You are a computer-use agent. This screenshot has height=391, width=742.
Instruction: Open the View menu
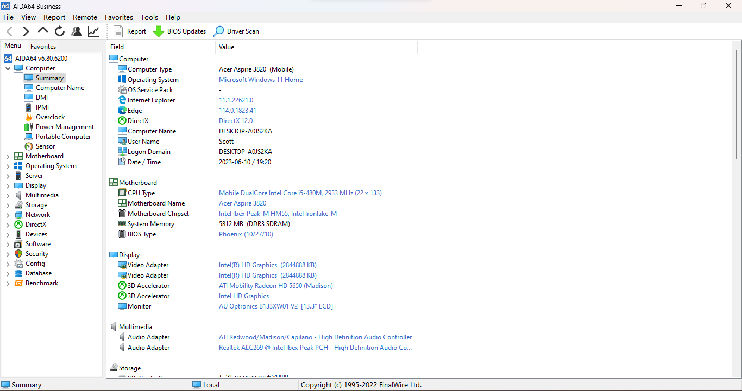pyautogui.click(x=29, y=17)
